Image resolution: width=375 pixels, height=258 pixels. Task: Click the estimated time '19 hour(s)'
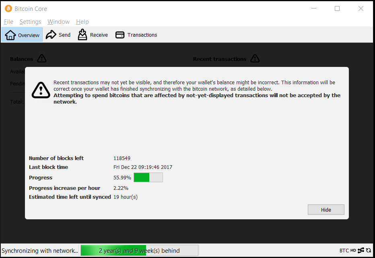126,197
